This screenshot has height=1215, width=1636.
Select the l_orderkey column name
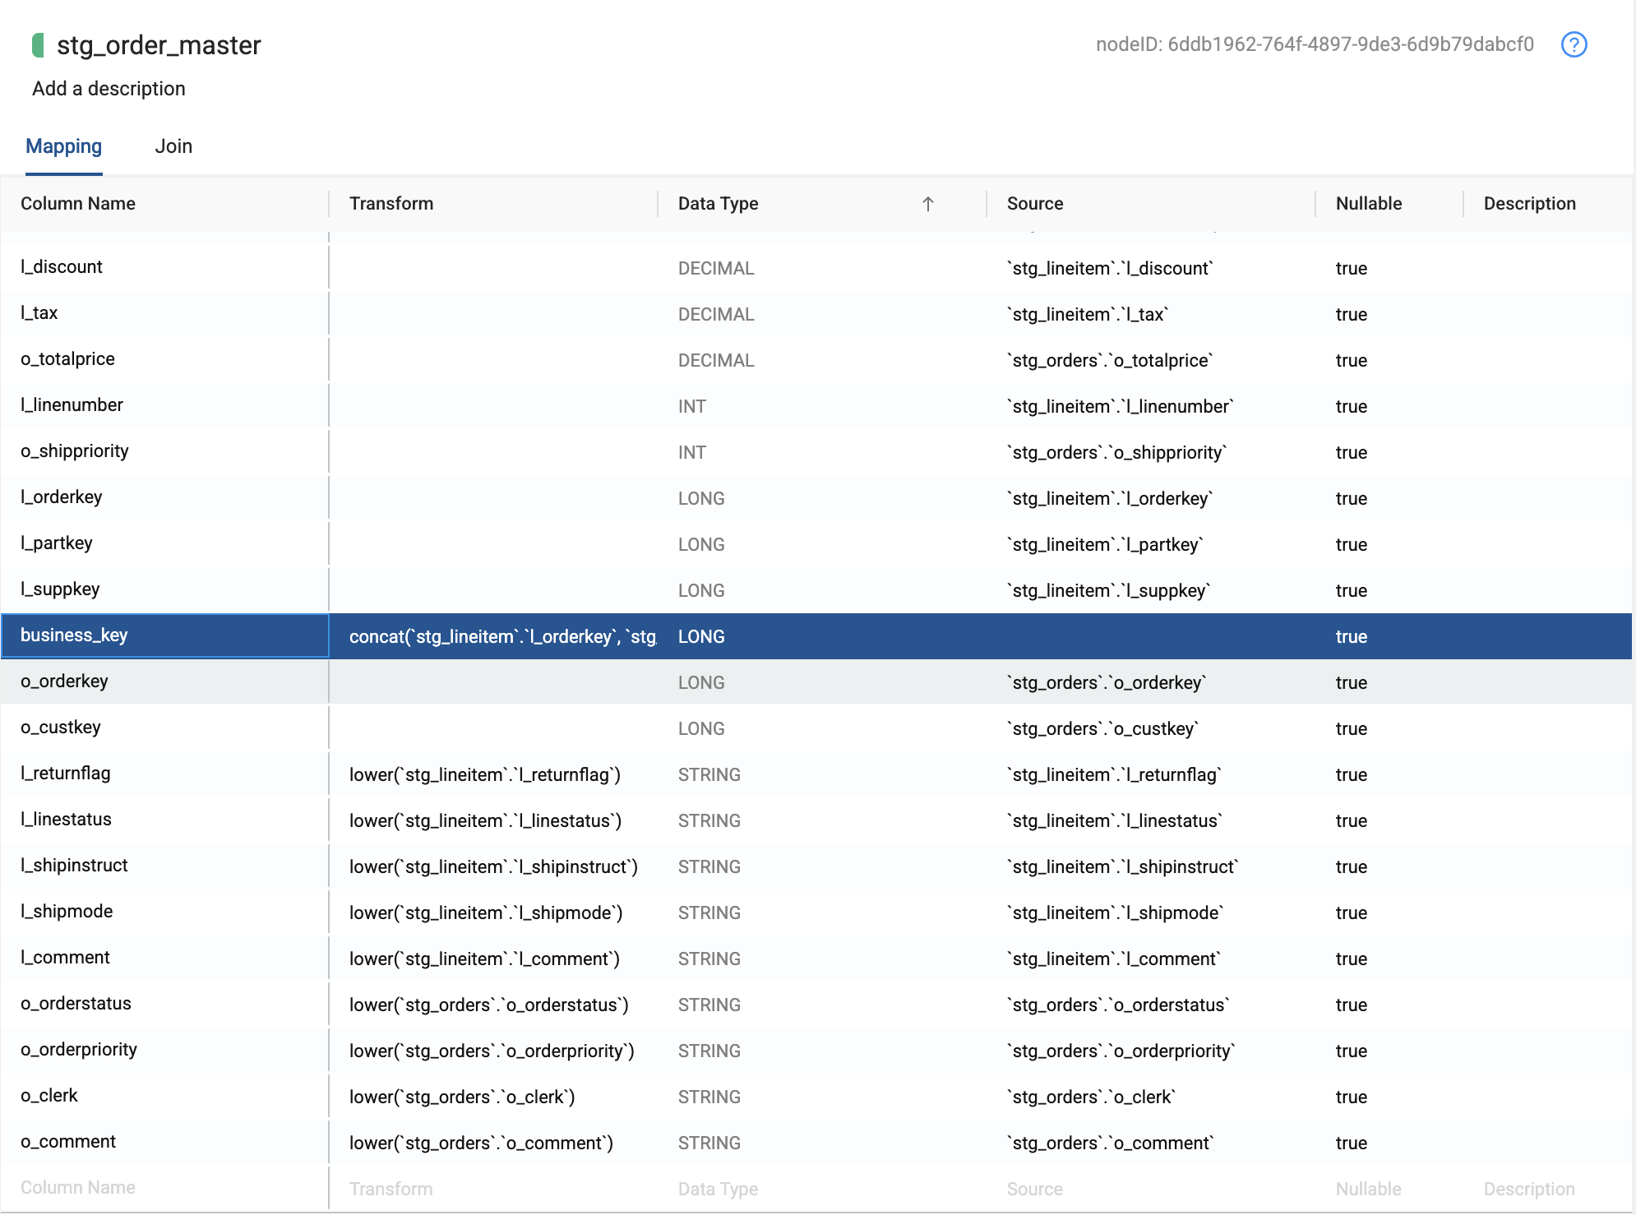(x=62, y=497)
